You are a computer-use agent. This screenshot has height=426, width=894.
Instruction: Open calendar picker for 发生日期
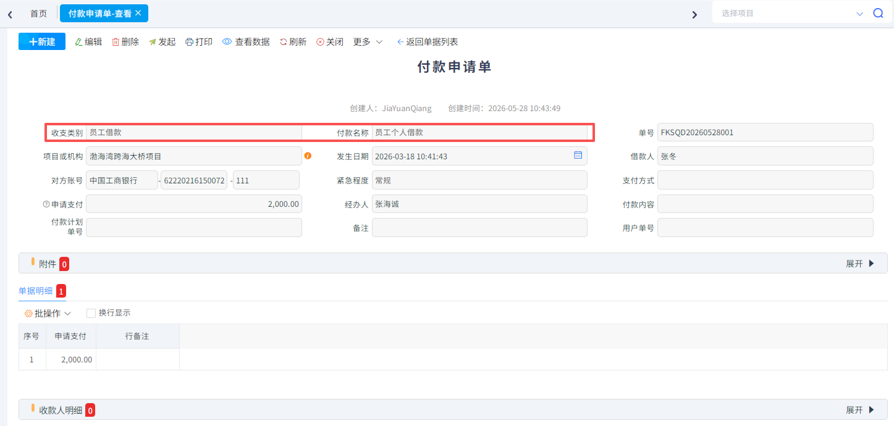coord(578,156)
